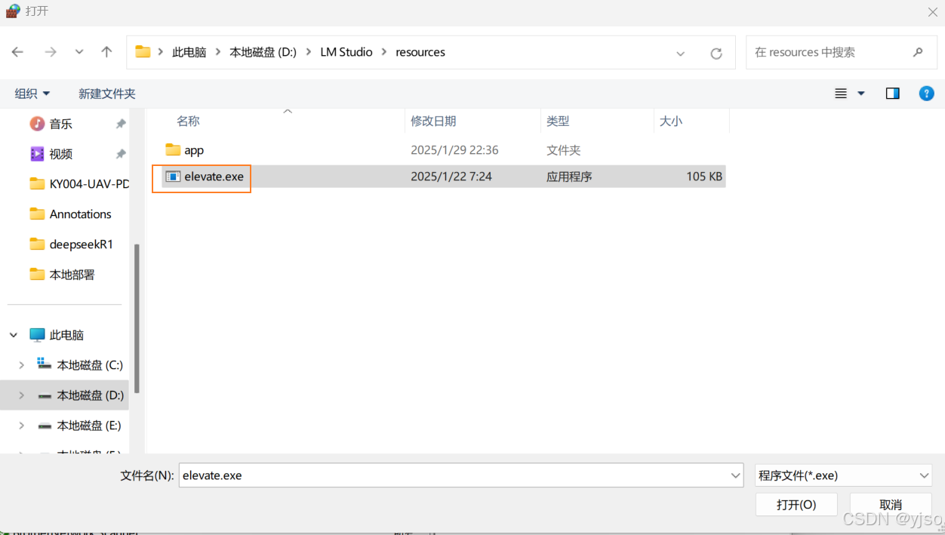
Task: Click the 2025/1/29 22:36 date cell
Action: point(454,150)
